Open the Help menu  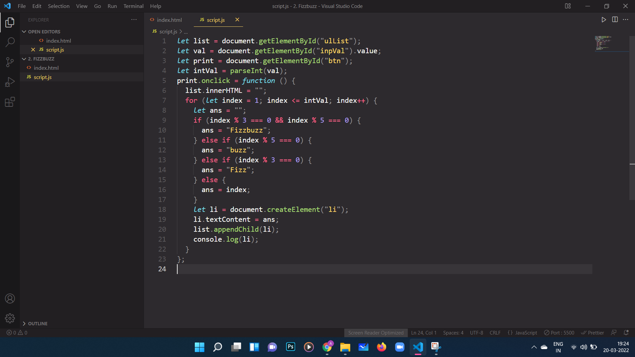155,6
